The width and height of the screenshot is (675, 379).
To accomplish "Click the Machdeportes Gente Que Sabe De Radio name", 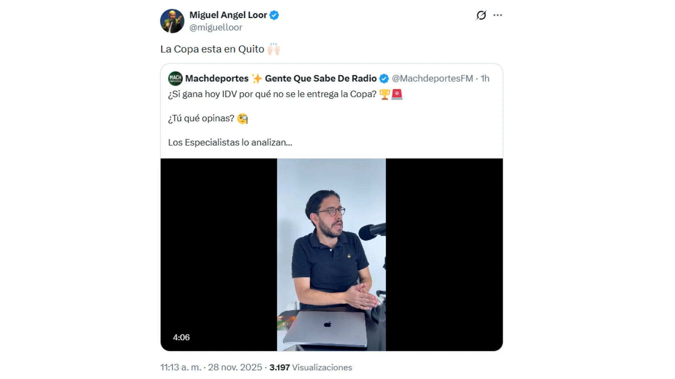I will click(281, 79).
